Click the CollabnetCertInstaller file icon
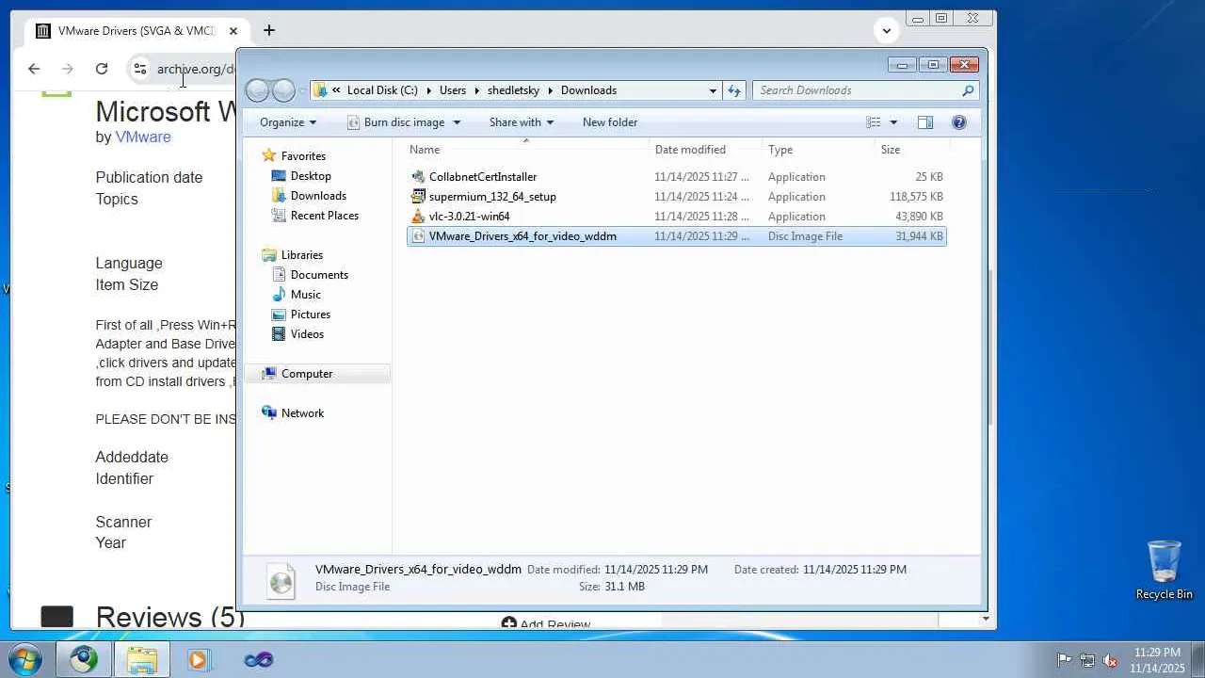This screenshot has width=1205, height=678. click(419, 177)
